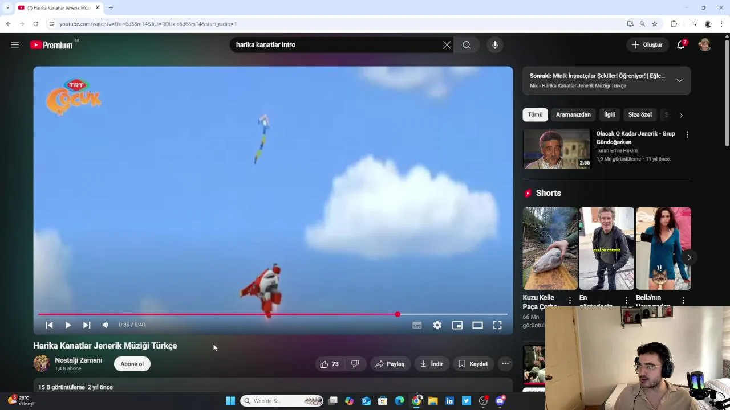The height and width of the screenshot is (410, 730).
Task: Open Outlook from the taskbar
Action: 366,401
